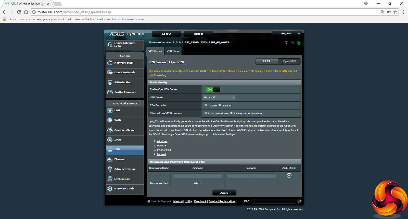The width and height of the screenshot is (408, 219).
Task: Open AiProtection shield icon in sidebar
Action: click(110, 83)
